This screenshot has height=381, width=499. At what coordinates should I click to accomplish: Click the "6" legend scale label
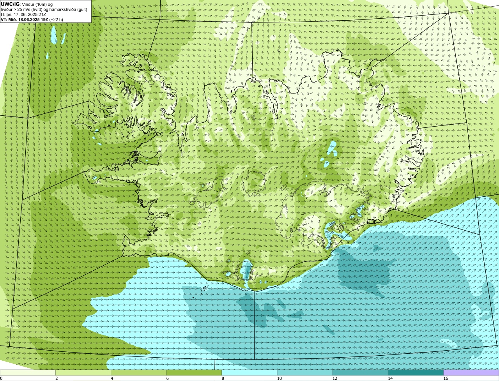pos(167,378)
